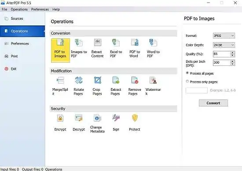The height and width of the screenshot is (171, 242).
Task: Increase the Dots per Inch value
Action: pyautogui.click(x=232, y=61)
